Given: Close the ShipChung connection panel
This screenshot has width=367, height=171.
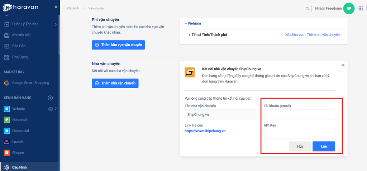Looking at the screenshot, I should [x=343, y=65].
